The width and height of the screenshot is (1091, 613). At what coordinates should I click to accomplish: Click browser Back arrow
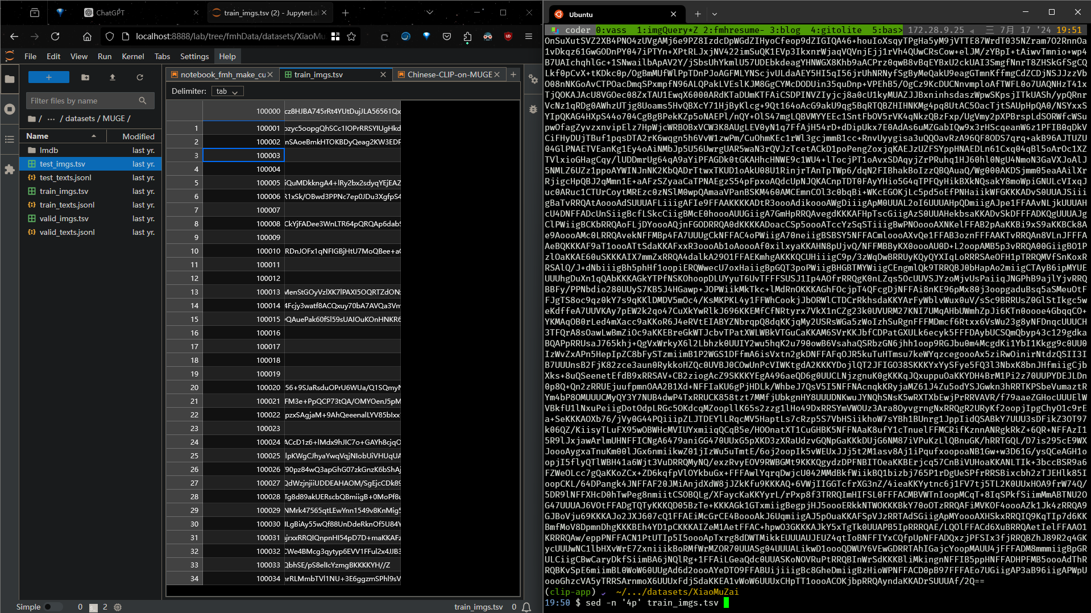coord(14,36)
